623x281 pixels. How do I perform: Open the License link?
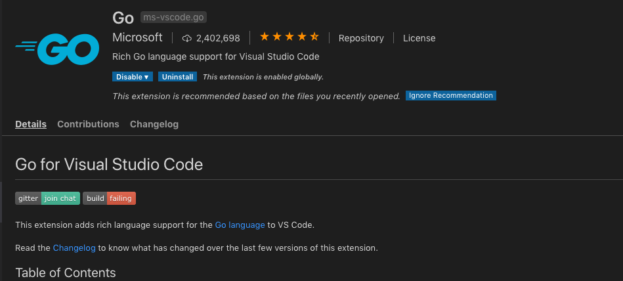(419, 38)
